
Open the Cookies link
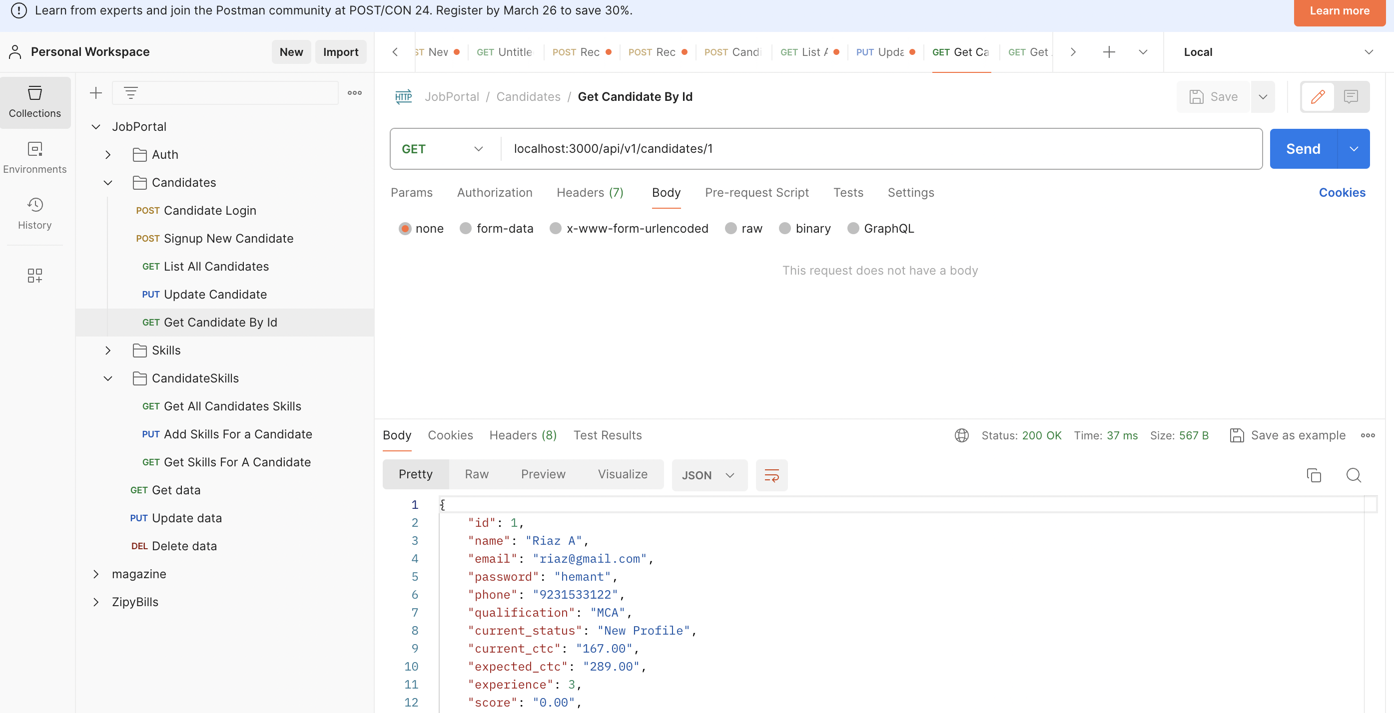point(1342,193)
